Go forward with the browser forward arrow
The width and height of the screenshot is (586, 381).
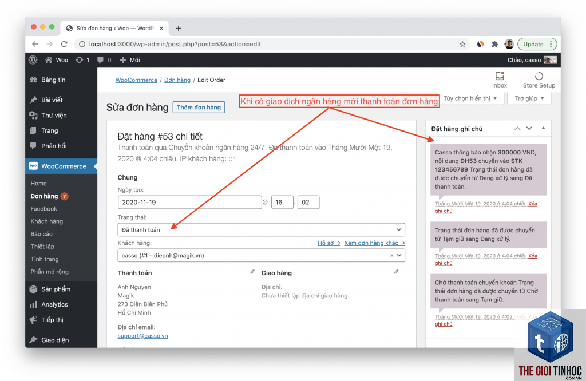(50, 44)
